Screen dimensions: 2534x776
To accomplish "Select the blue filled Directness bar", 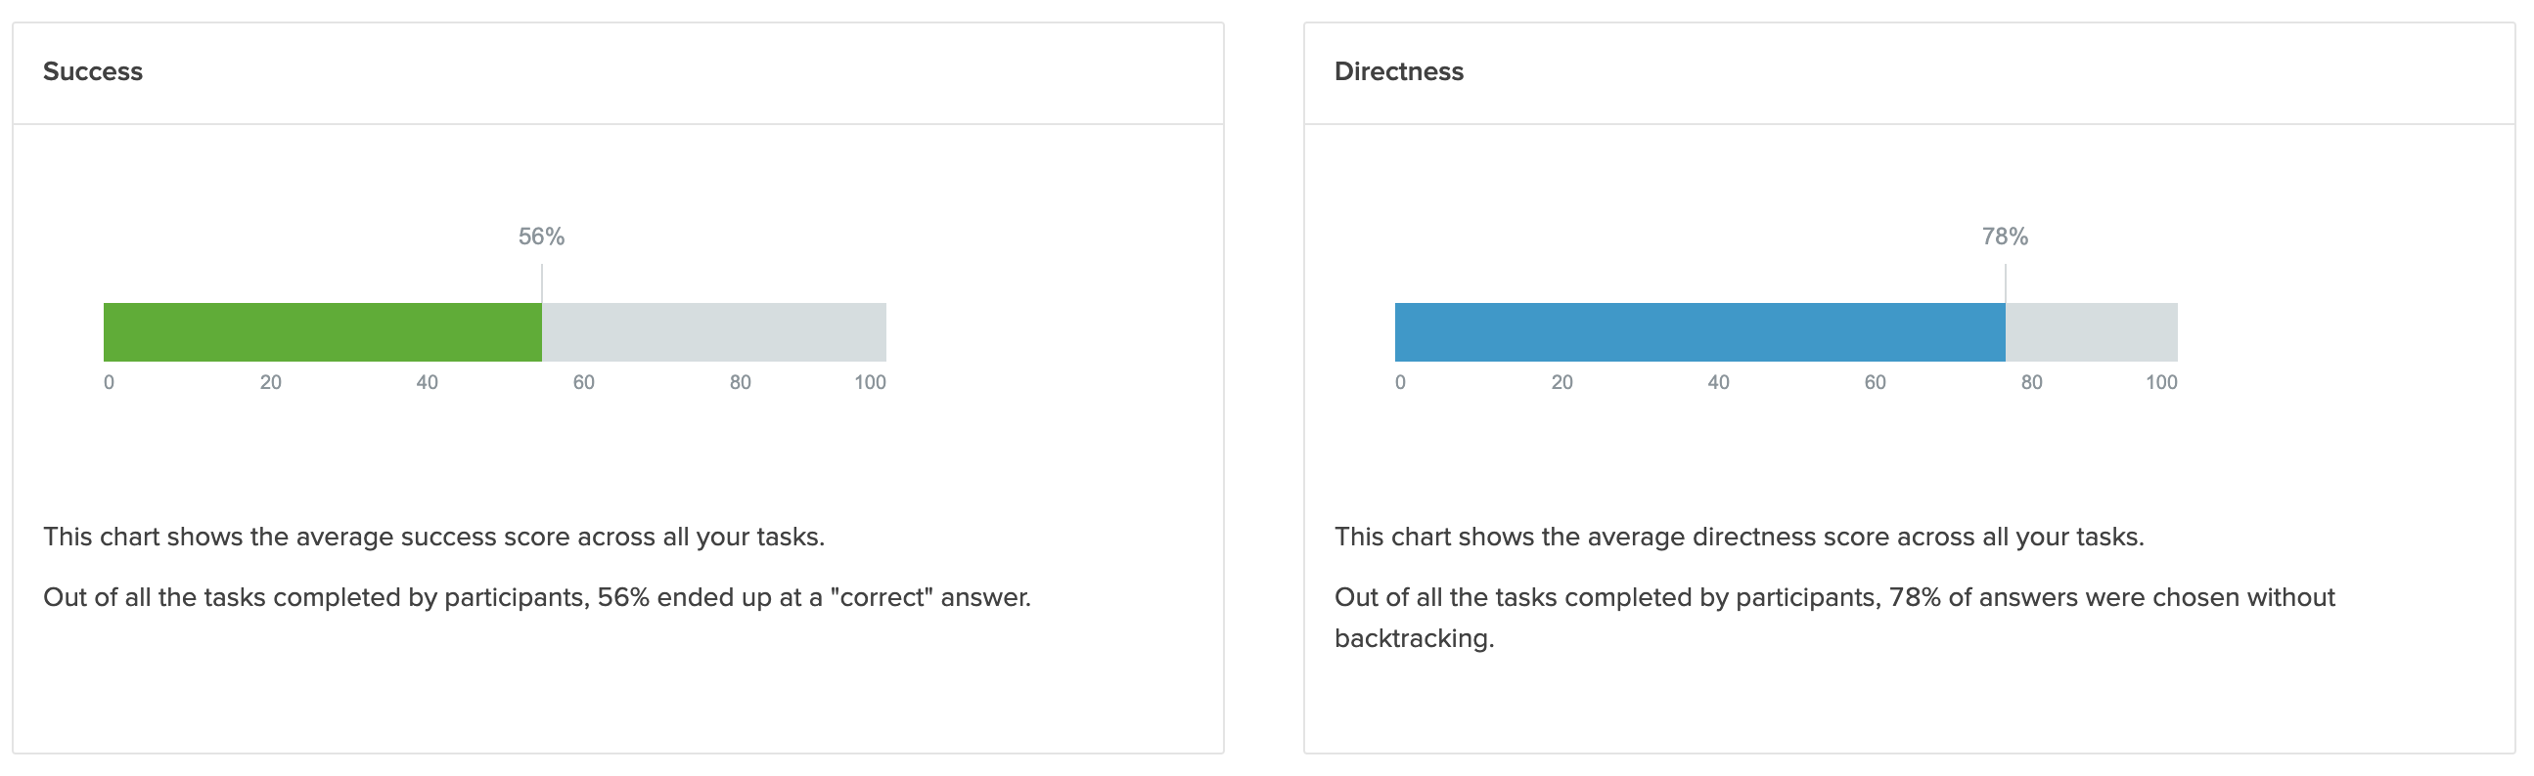I will pos(1698,332).
